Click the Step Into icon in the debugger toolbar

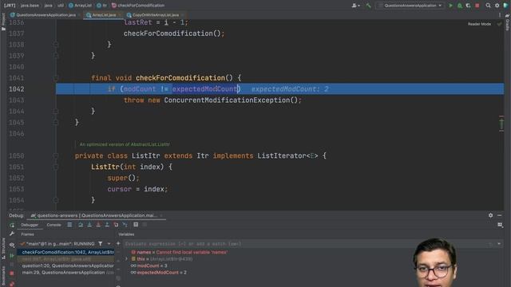pos(89,225)
